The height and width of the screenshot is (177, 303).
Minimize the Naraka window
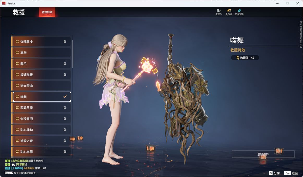[277, 3]
